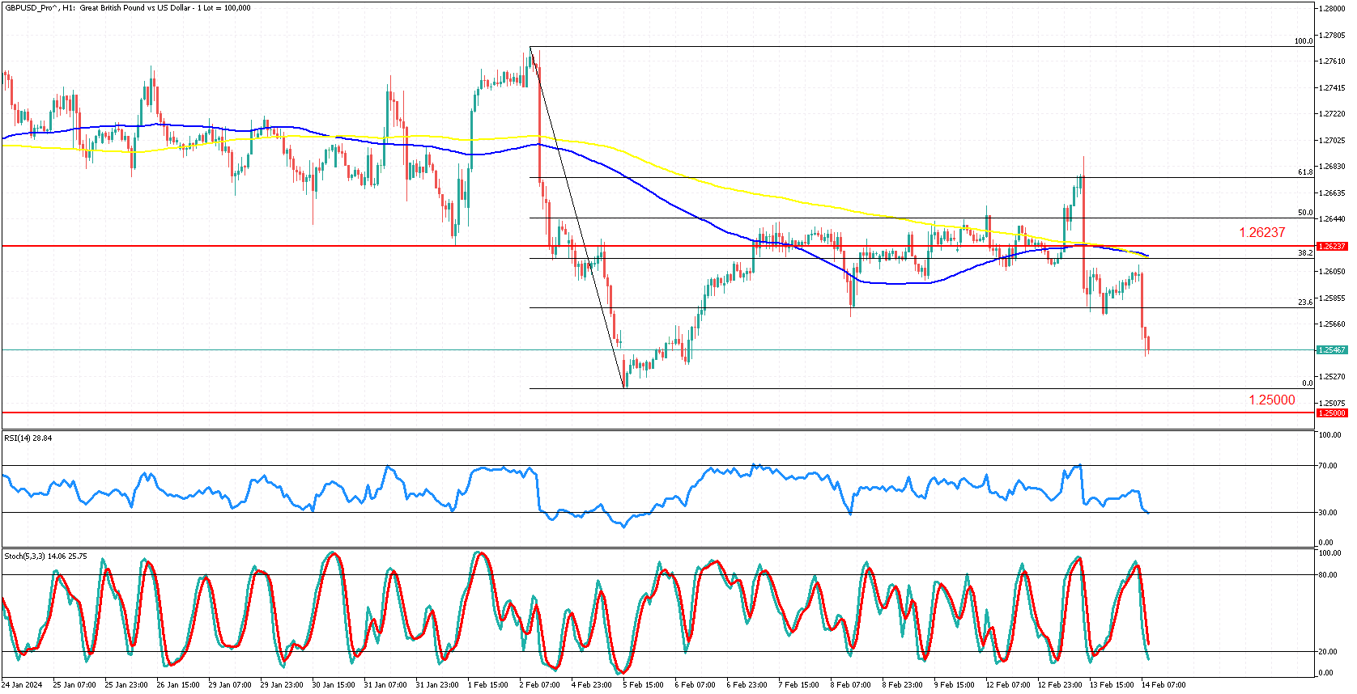The height and width of the screenshot is (694, 1357).
Task: Click the 8 Feb 07:00 time label
Action: click(851, 685)
